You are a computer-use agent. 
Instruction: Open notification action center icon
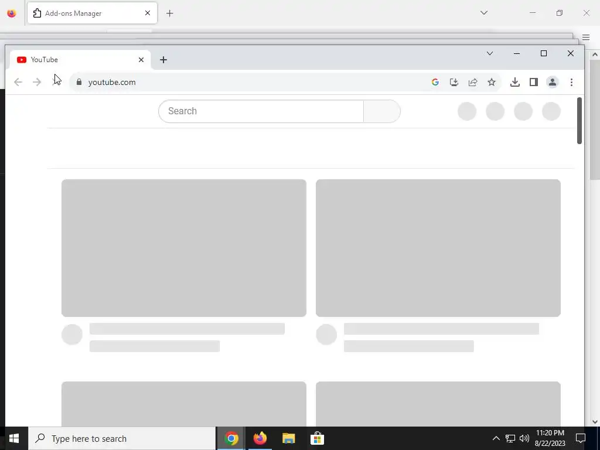click(x=581, y=438)
